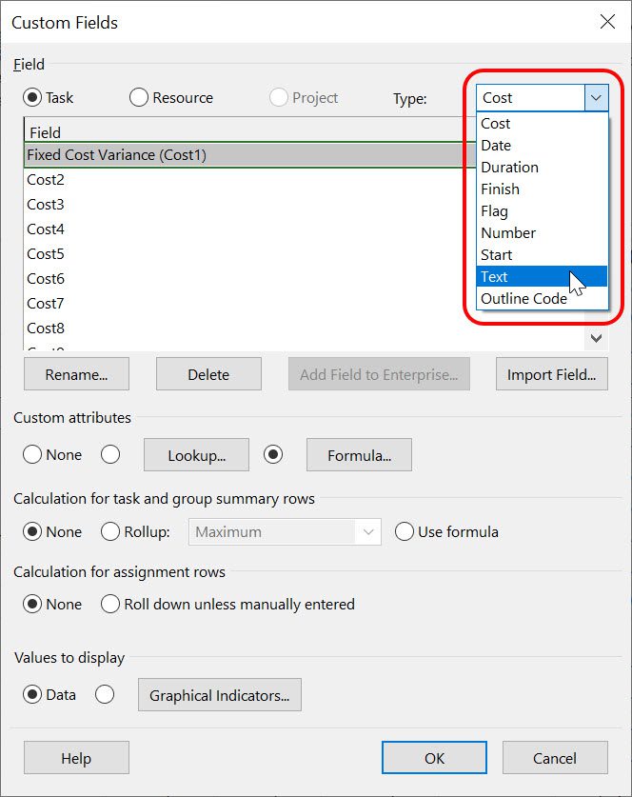Viewport: 632px width, 797px height.
Task: Open the Formula... dialog button
Action: click(x=359, y=455)
